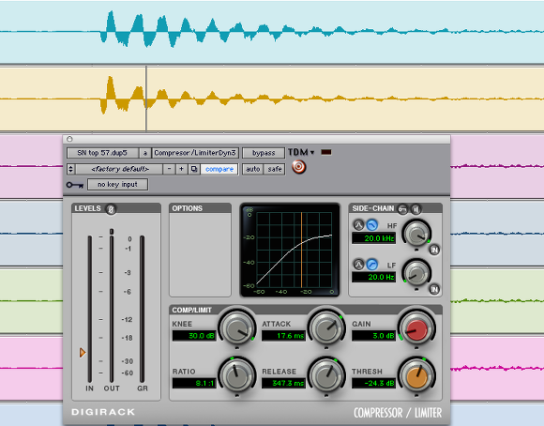Select previous preset with minus button
Screen dimensions: 544x426
click(170, 169)
